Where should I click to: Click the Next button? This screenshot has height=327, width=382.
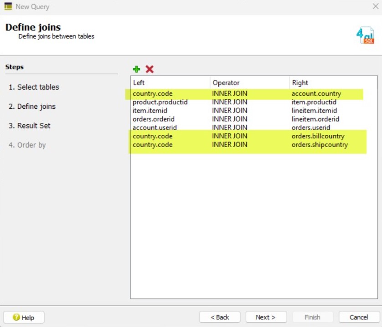[266, 317]
